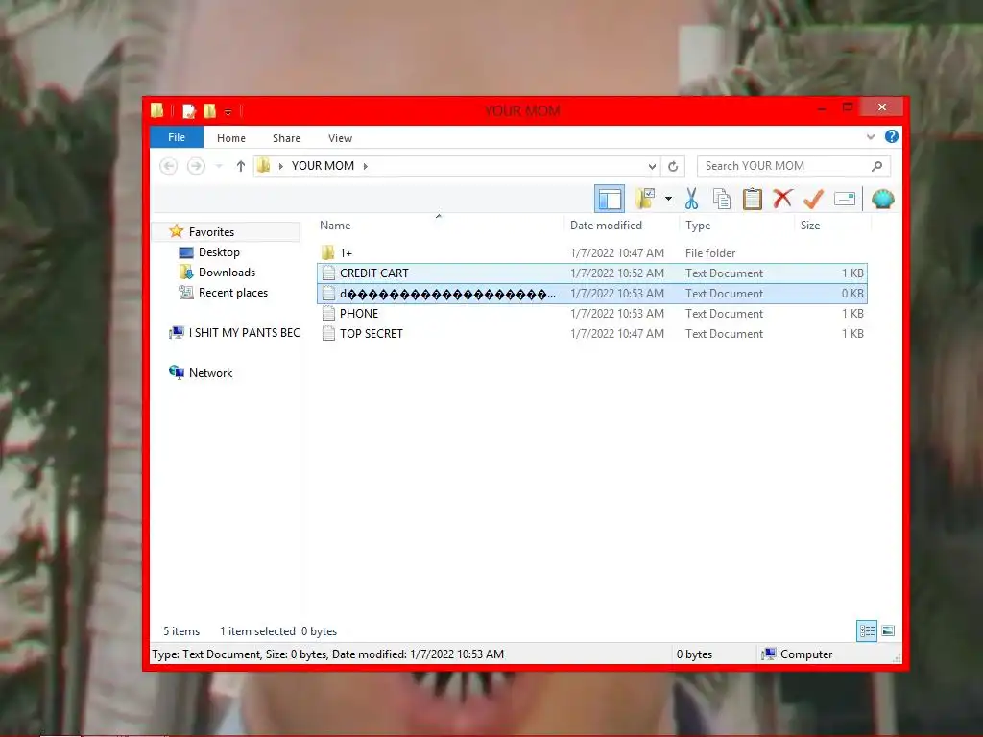Open Customize Quick Access Toolbar dropdown
This screenshot has height=737, width=983.
(228, 112)
